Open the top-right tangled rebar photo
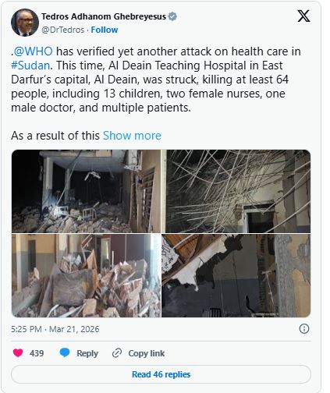Image resolution: width=330 pixels, height=393 pixels. click(x=236, y=191)
